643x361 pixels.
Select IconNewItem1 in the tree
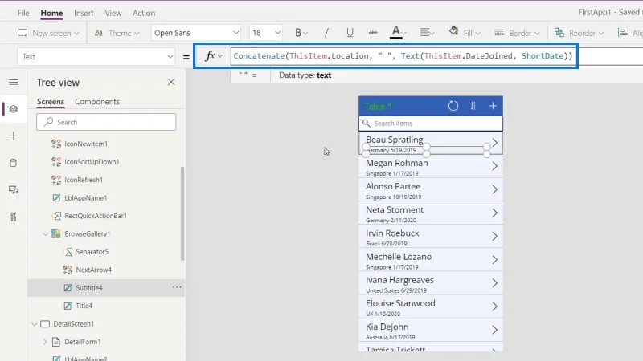coord(86,144)
